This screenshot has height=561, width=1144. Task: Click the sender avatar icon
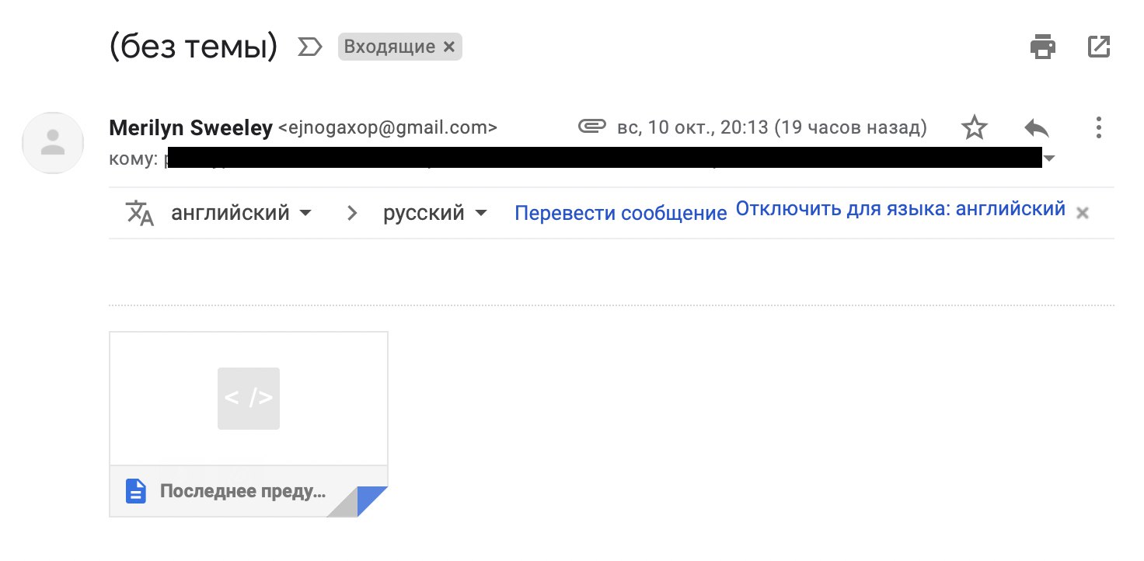pyautogui.click(x=53, y=142)
